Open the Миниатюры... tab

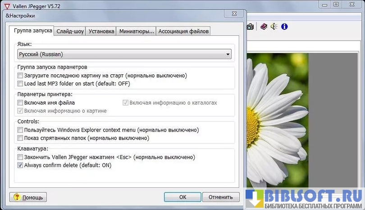pyautogui.click(x=136, y=32)
